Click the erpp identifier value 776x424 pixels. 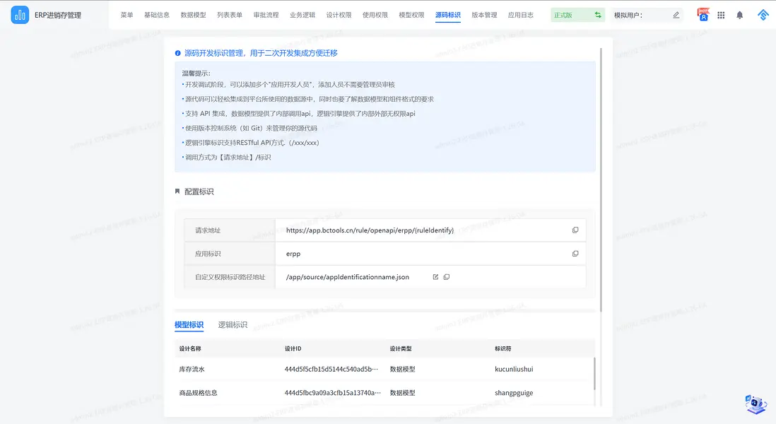(x=293, y=254)
